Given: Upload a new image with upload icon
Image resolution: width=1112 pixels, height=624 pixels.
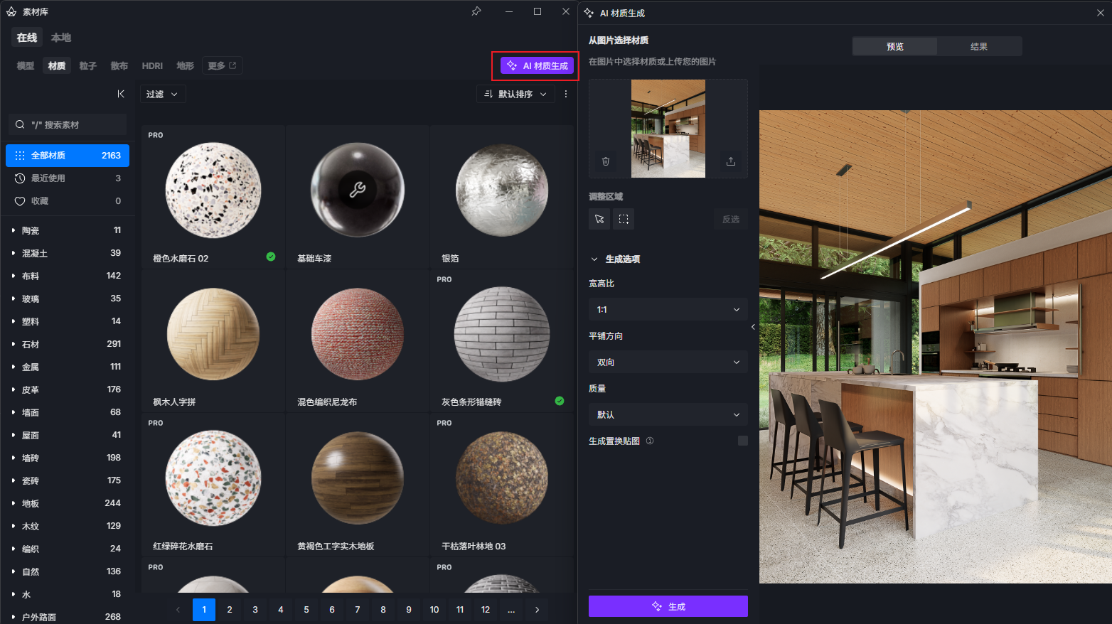Looking at the screenshot, I should 731,161.
